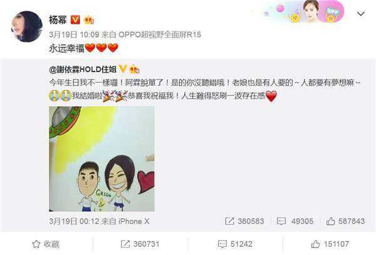Viewport: 376px width, 255px height.
Task: Open the decorative fan card banner
Action: point(303,11)
